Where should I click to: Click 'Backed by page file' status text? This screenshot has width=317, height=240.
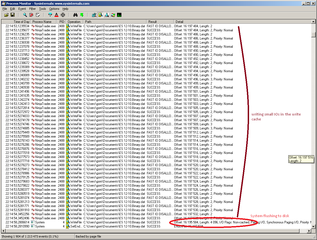pyautogui.click(x=88, y=236)
